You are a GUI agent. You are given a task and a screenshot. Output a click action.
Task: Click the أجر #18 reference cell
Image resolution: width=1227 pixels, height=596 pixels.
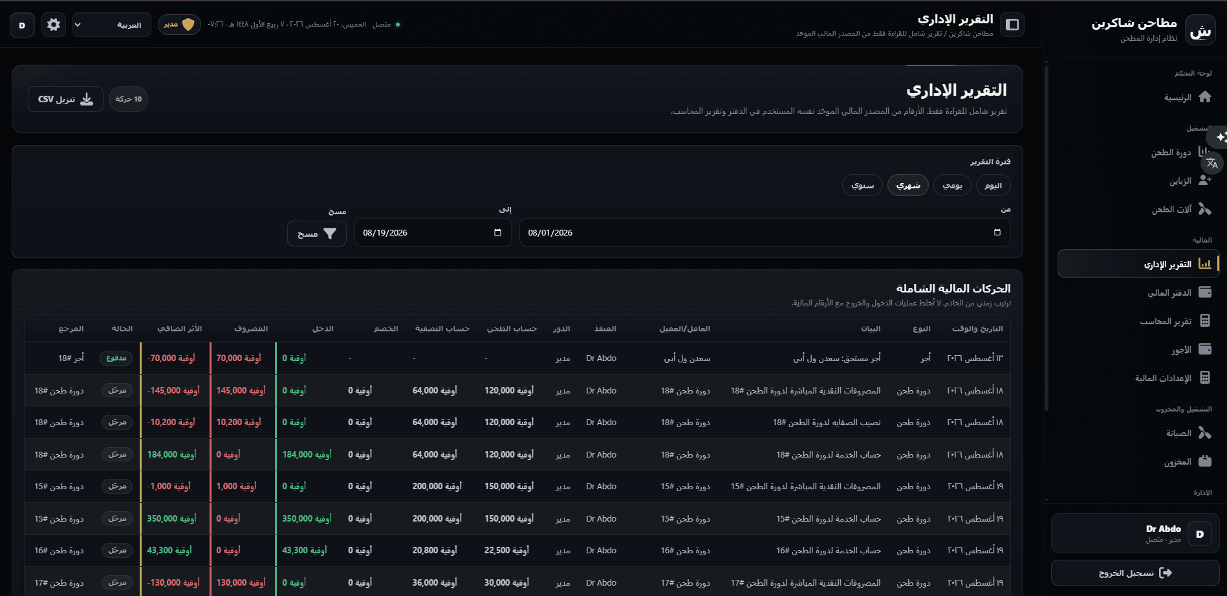coord(71,358)
